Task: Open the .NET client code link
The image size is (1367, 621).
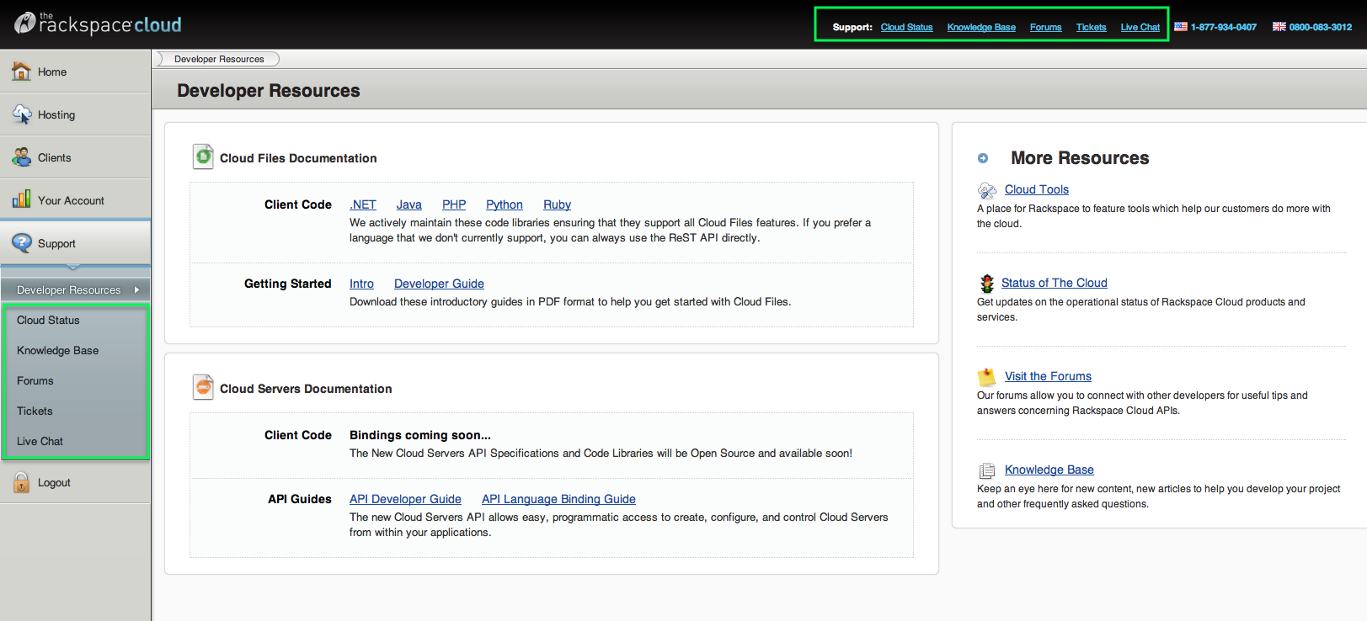Action: pyautogui.click(x=363, y=204)
